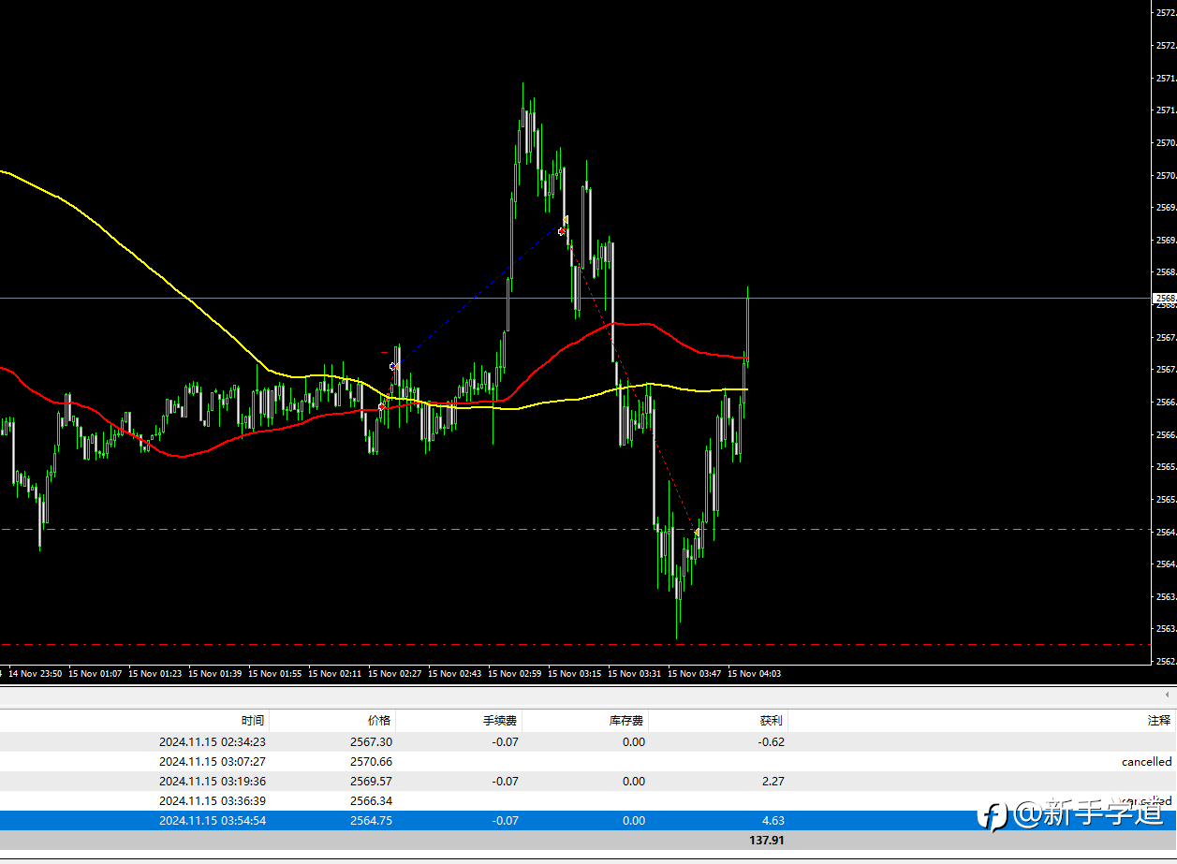Viewport: 1177px width, 864px height.
Task: Sort trades by the 获利 column header
Action: click(771, 721)
